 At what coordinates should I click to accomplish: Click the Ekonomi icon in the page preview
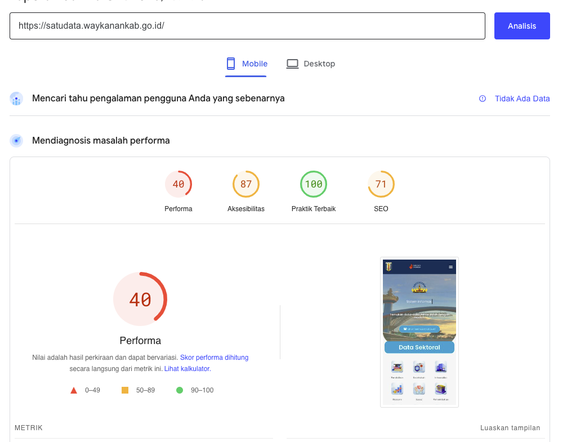[398, 389]
